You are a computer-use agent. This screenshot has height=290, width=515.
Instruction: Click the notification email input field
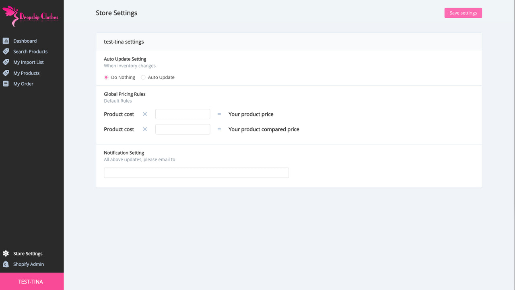[196, 172]
